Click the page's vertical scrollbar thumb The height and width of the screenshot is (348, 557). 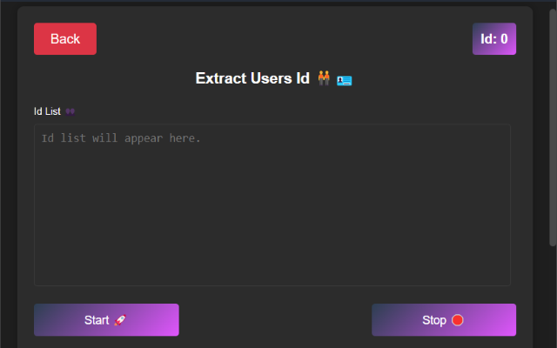tap(553, 128)
